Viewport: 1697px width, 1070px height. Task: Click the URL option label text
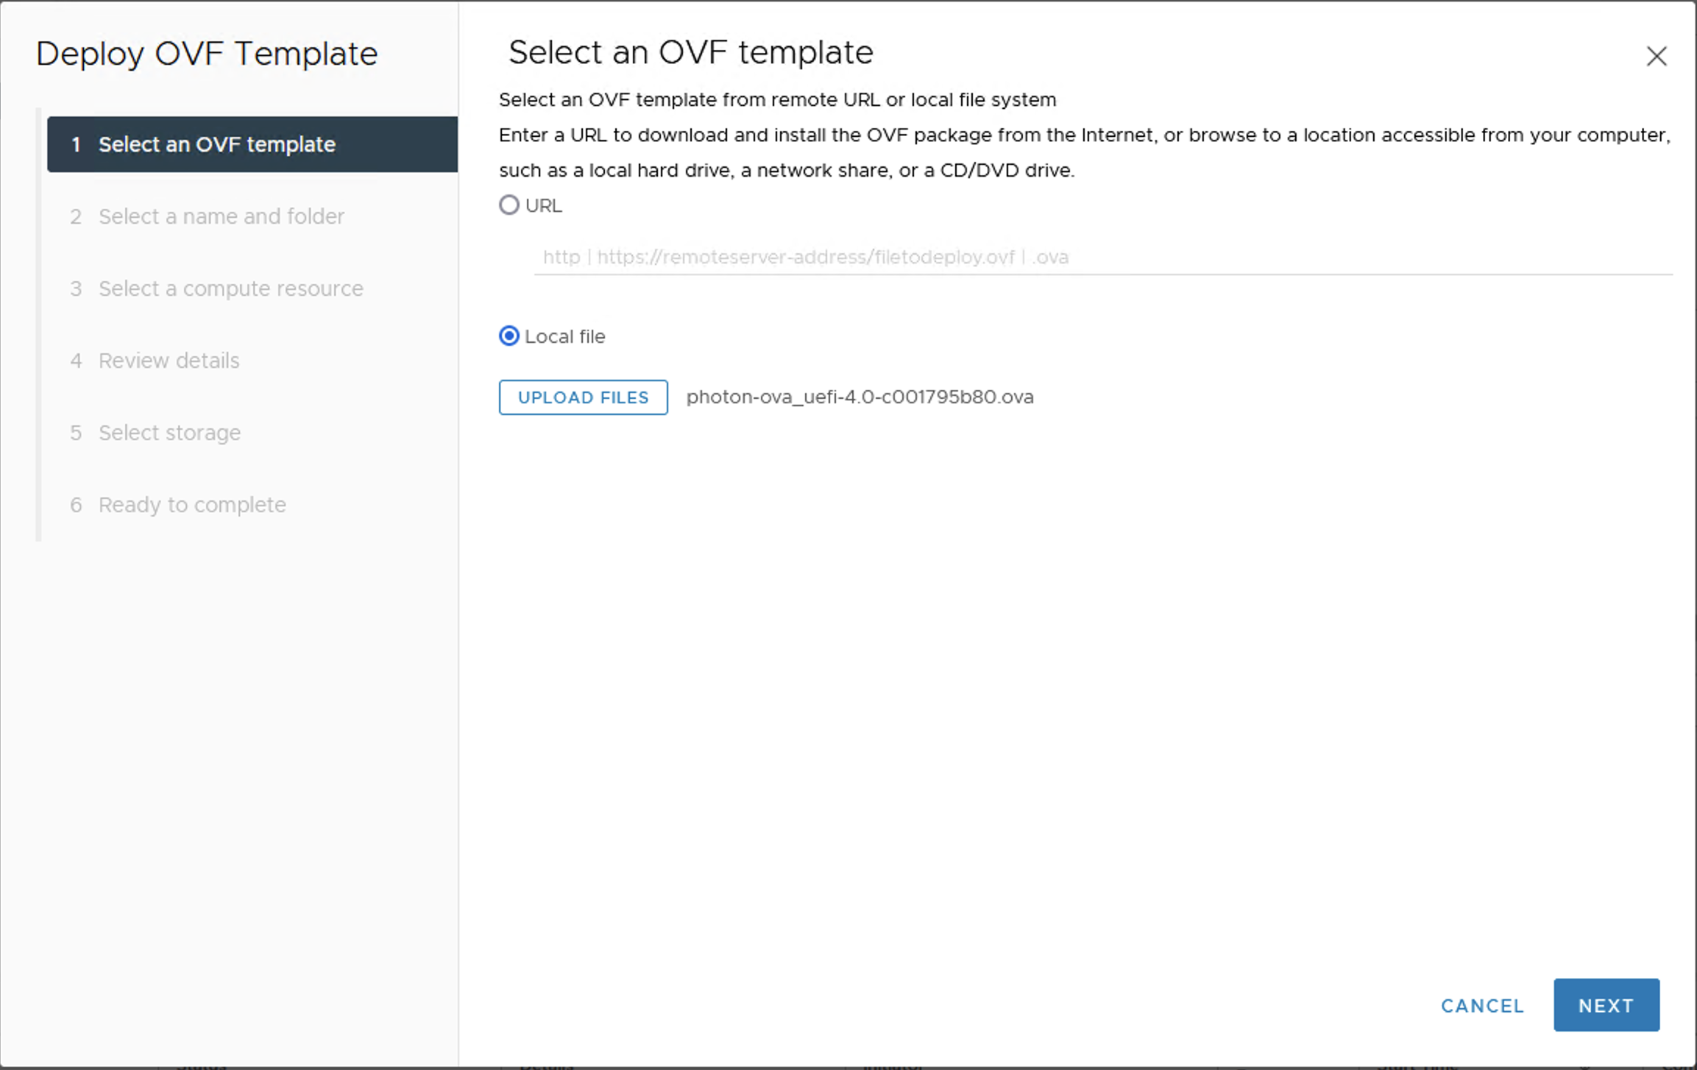coord(542,205)
